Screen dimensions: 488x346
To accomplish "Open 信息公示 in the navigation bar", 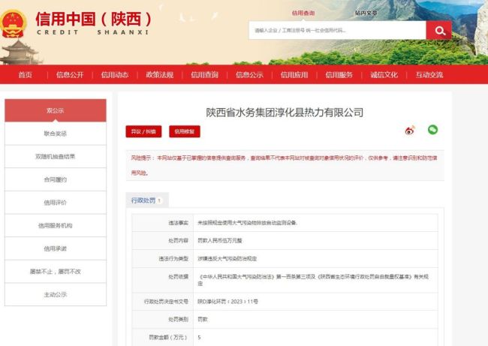I will [249, 74].
